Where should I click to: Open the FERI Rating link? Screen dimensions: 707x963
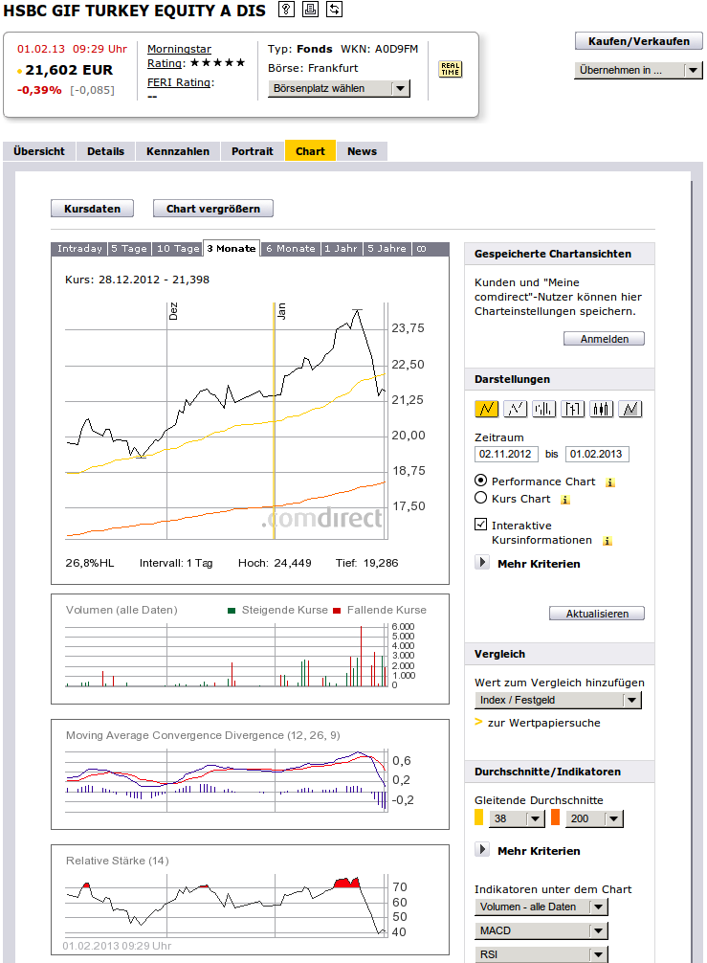click(181, 82)
